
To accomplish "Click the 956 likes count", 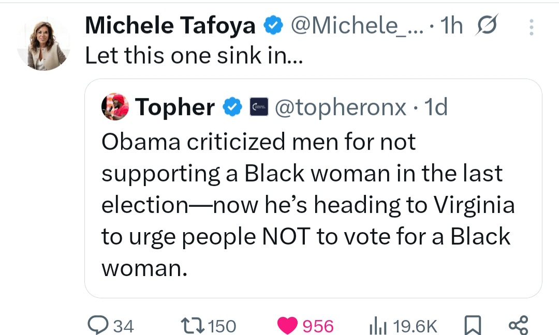I will tap(318, 326).
